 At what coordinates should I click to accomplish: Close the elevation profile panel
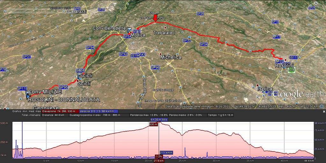pos(324,112)
